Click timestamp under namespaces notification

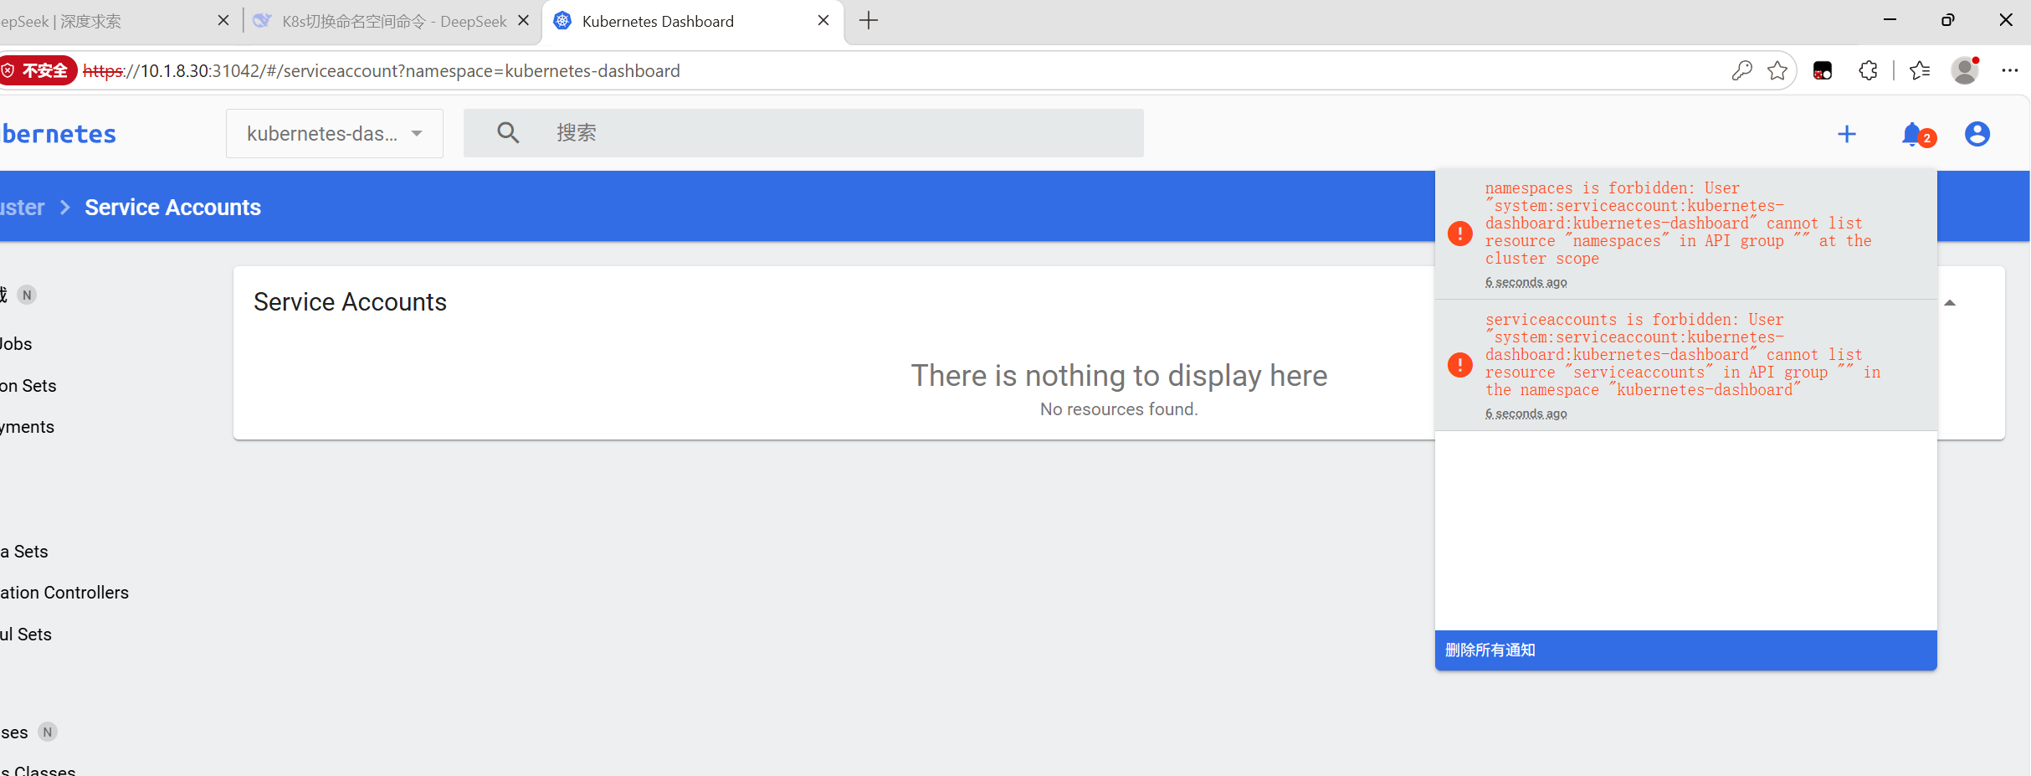[1526, 283]
